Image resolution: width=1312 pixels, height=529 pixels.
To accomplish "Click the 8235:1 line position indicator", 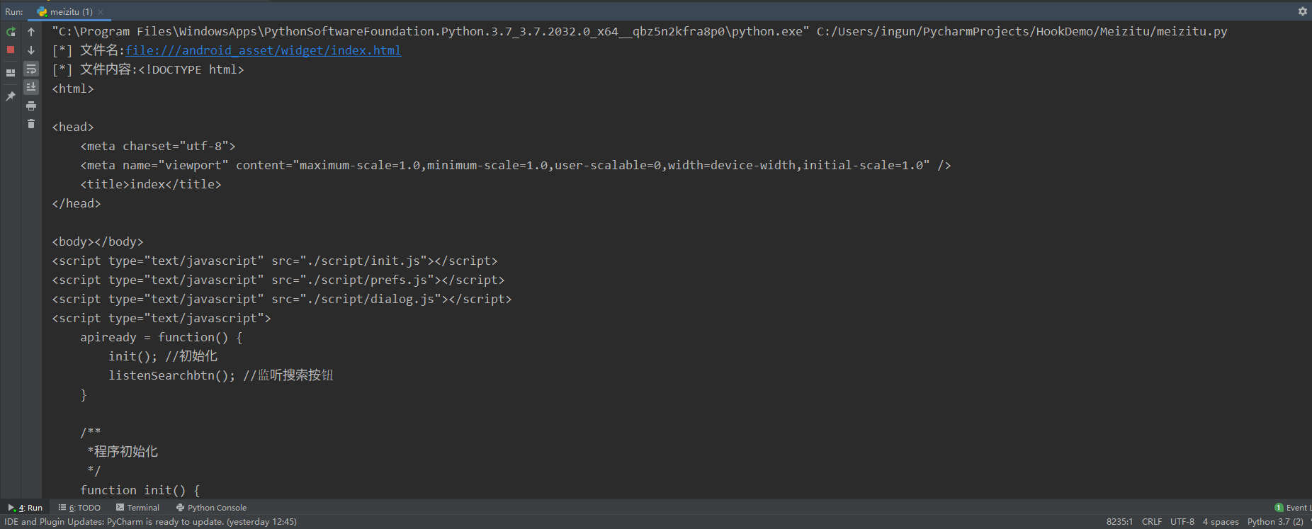I will (1119, 522).
